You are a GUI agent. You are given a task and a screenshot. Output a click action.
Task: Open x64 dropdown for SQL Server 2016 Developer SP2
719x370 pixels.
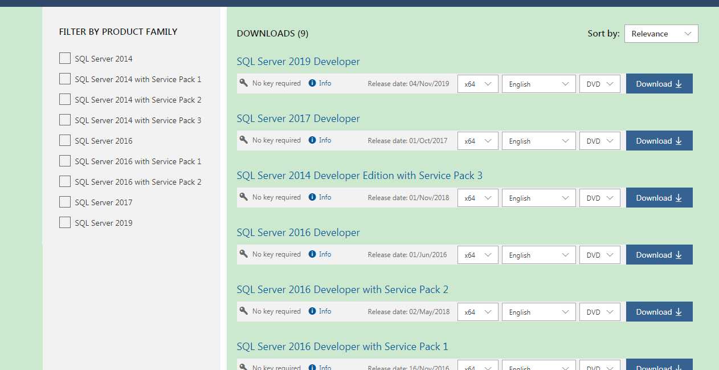click(x=478, y=312)
